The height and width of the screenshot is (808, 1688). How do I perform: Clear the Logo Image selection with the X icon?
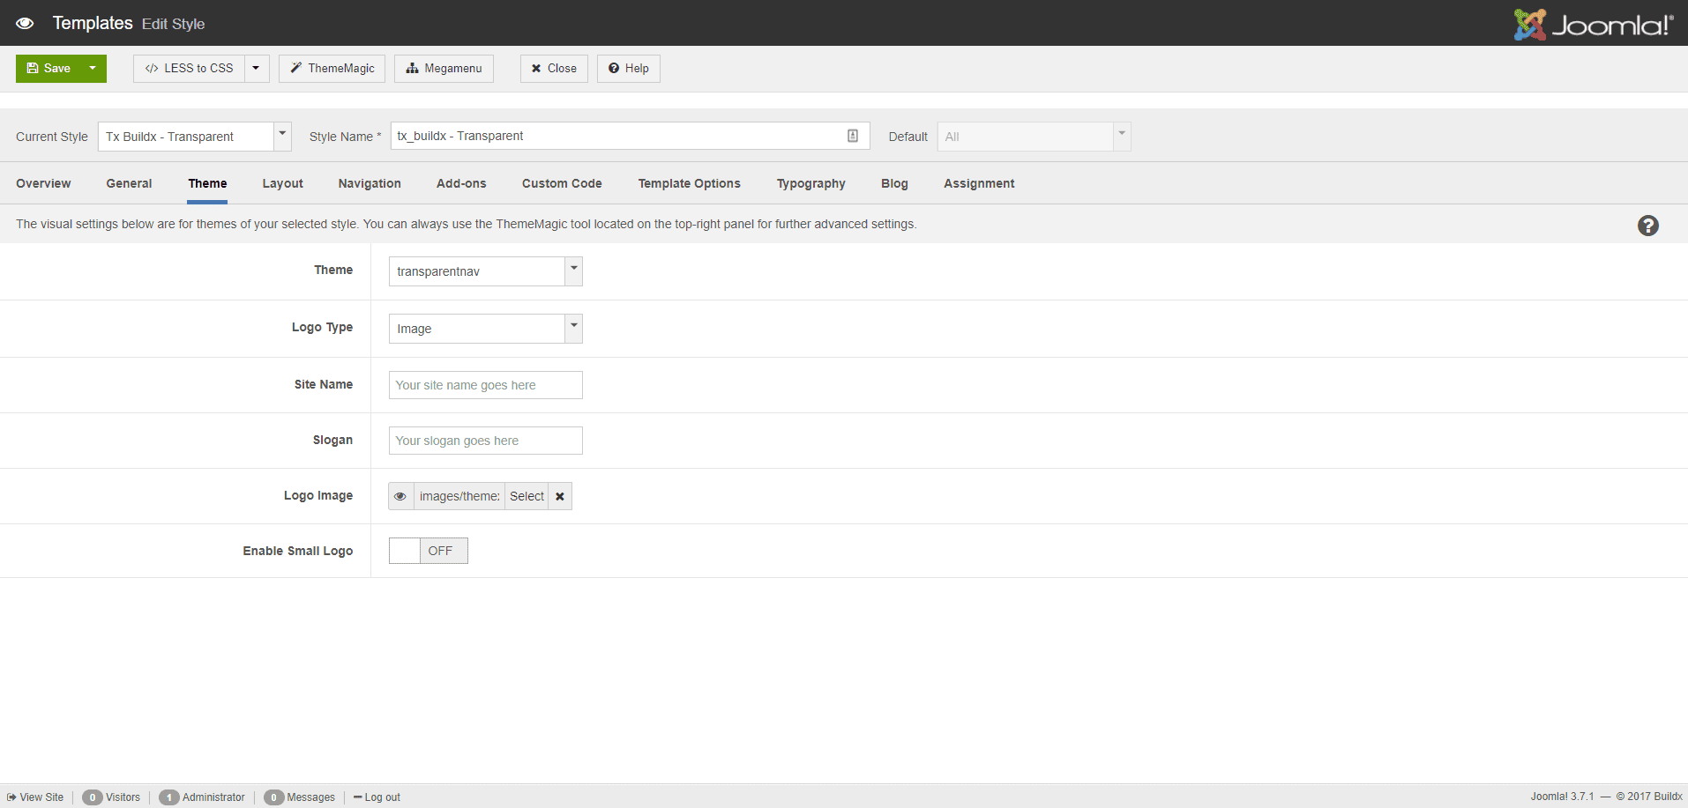pos(559,496)
